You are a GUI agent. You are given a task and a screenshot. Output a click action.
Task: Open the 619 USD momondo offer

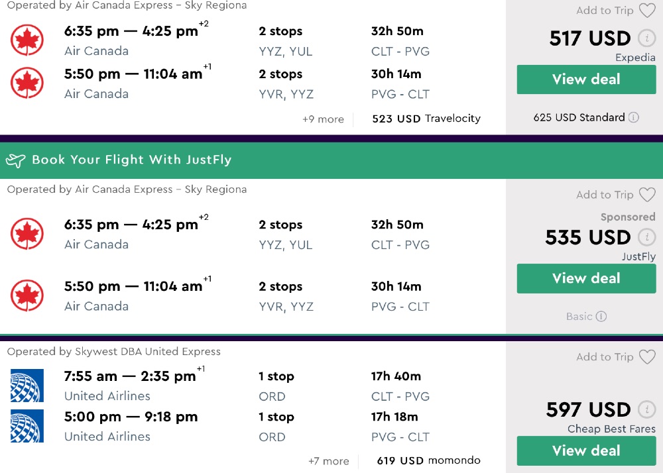pos(428,460)
